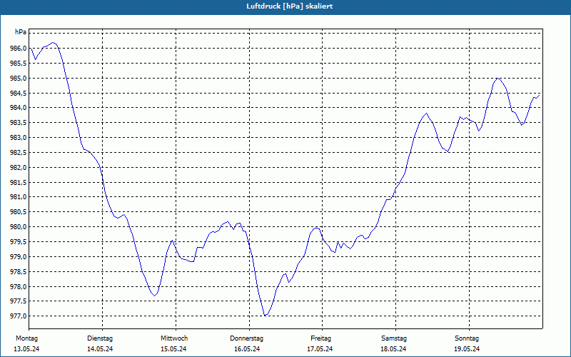This screenshot has width=571, height=357.
Task: Select the 985,0 axis value
Action: (19, 79)
